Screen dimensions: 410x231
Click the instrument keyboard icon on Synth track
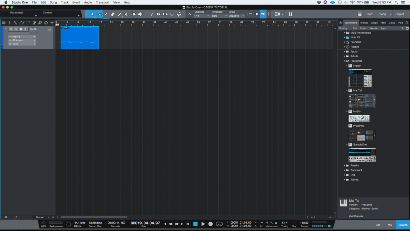49,29
